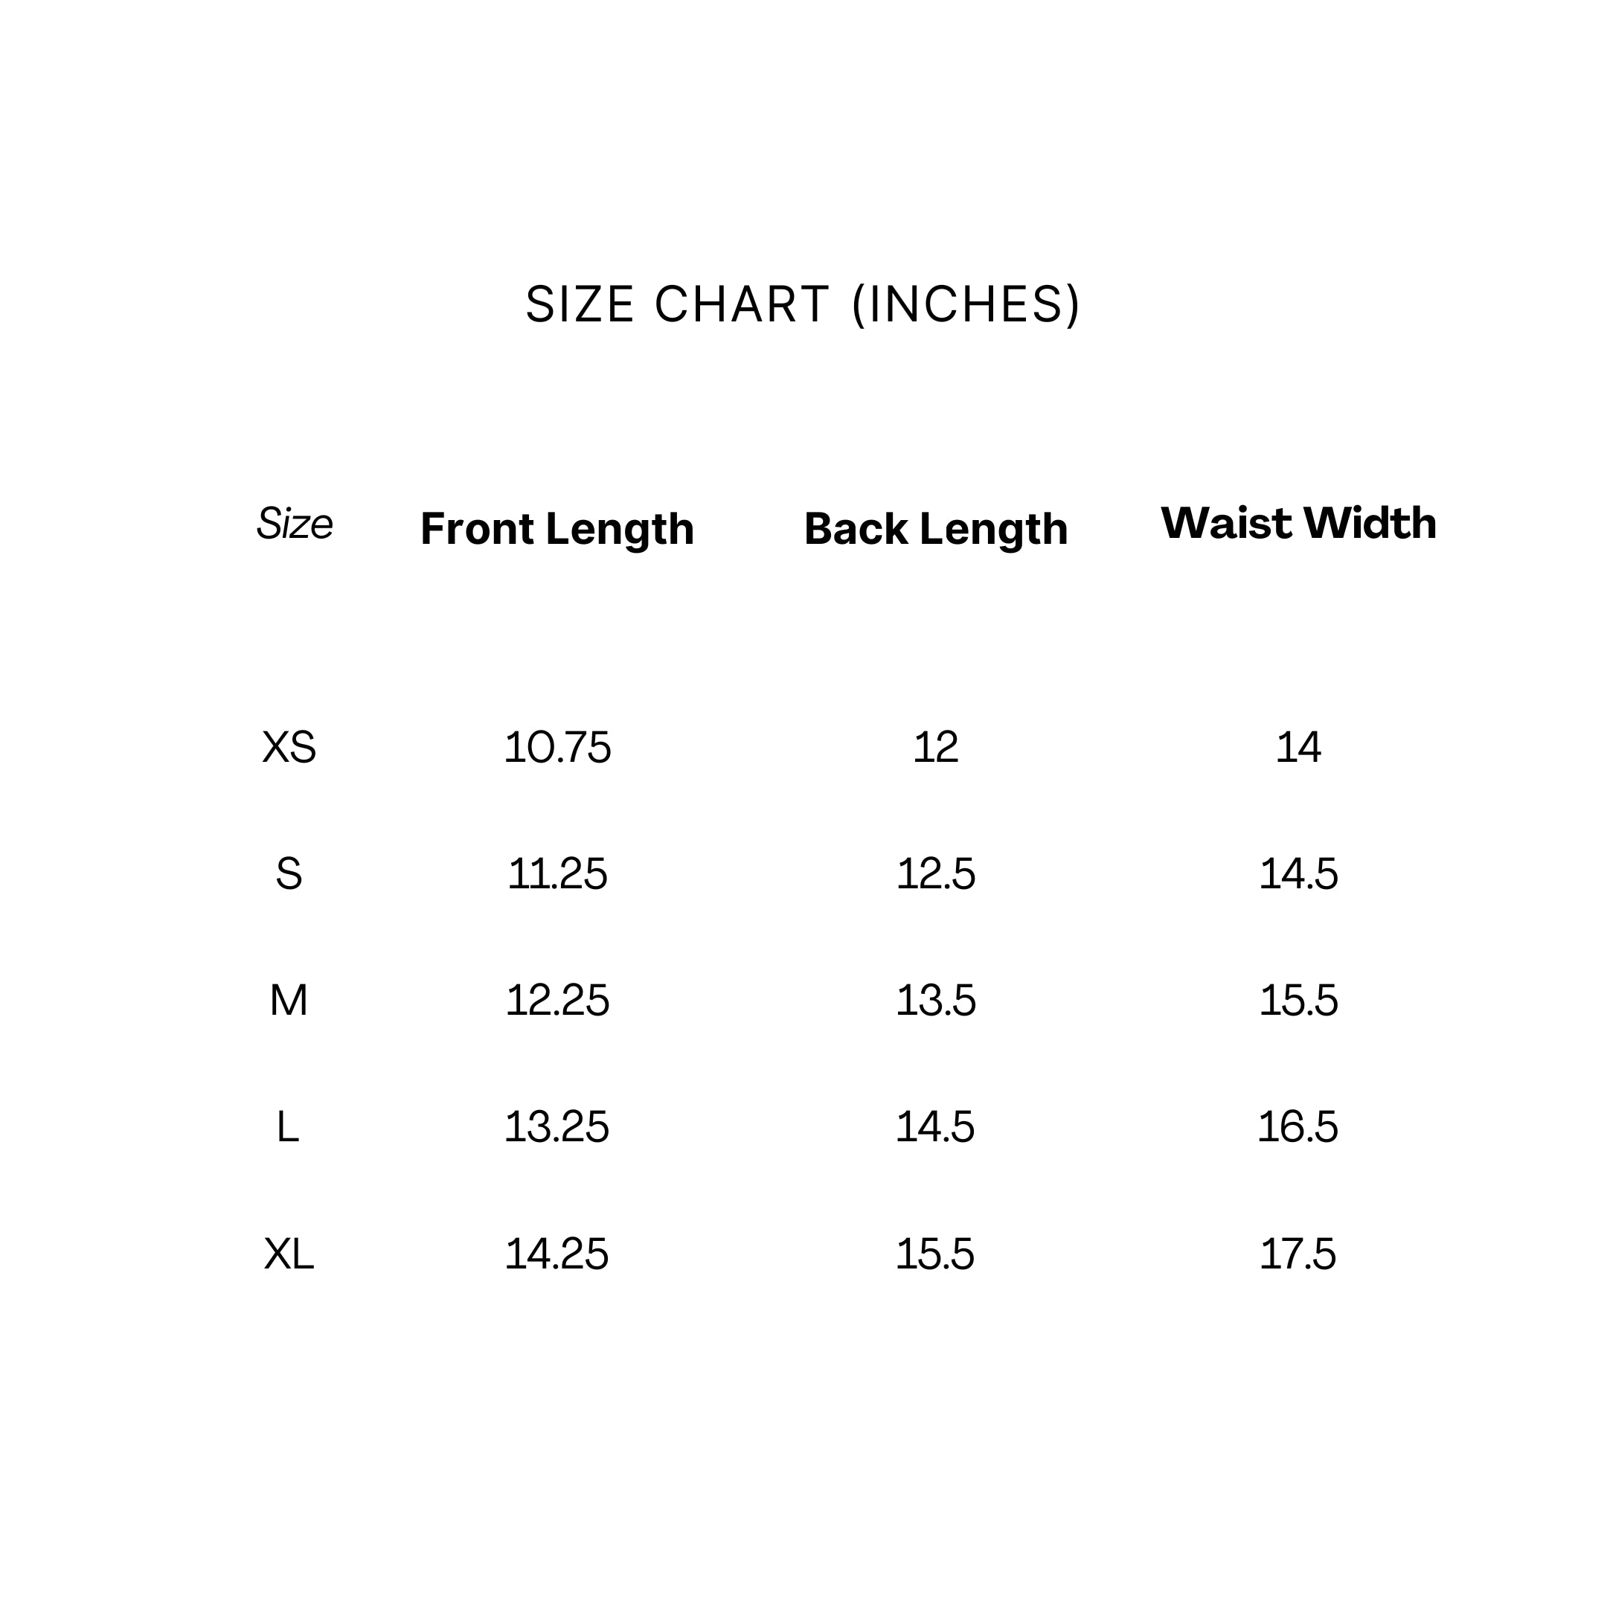Select the XS back length value 12
The height and width of the screenshot is (1607, 1607).
[x=936, y=747]
